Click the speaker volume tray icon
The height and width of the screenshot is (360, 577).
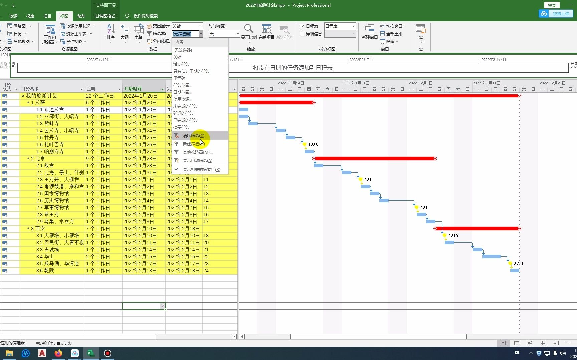[563, 353]
